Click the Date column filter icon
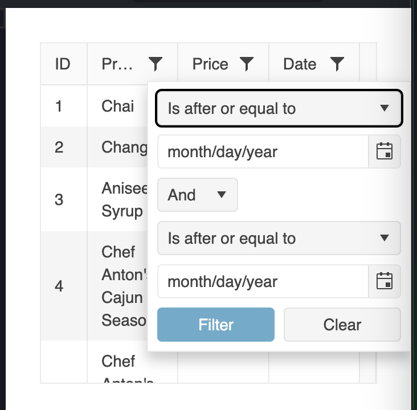Viewport: 417px width, 410px height. coord(337,64)
